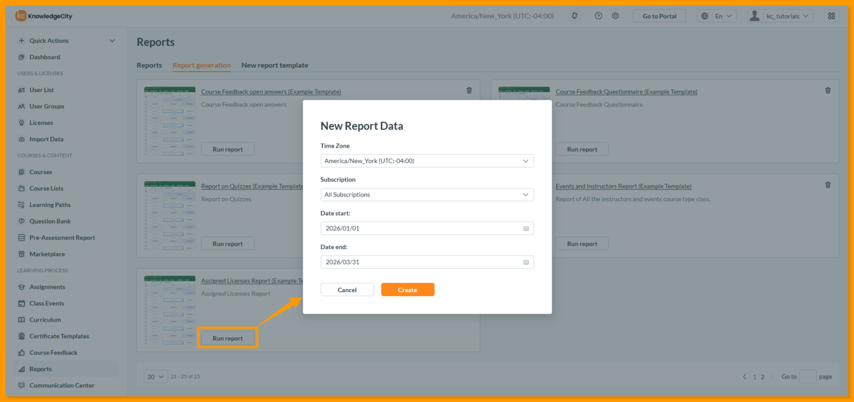Image resolution: width=854 pixels, height=402 pixels.
Task: Run the Course Feedback open answers report
Action: [x=228, y=149]
